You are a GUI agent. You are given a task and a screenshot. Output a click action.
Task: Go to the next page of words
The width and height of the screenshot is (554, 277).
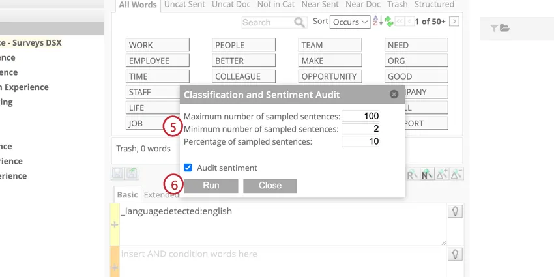454,22
